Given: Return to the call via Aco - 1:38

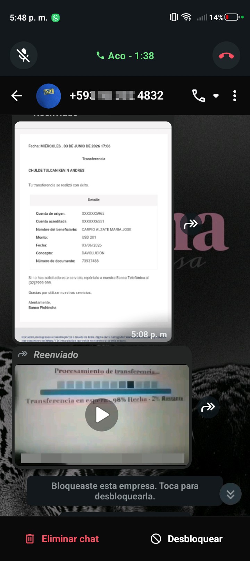Looking at the screenshot, I should tap(125, 56).
